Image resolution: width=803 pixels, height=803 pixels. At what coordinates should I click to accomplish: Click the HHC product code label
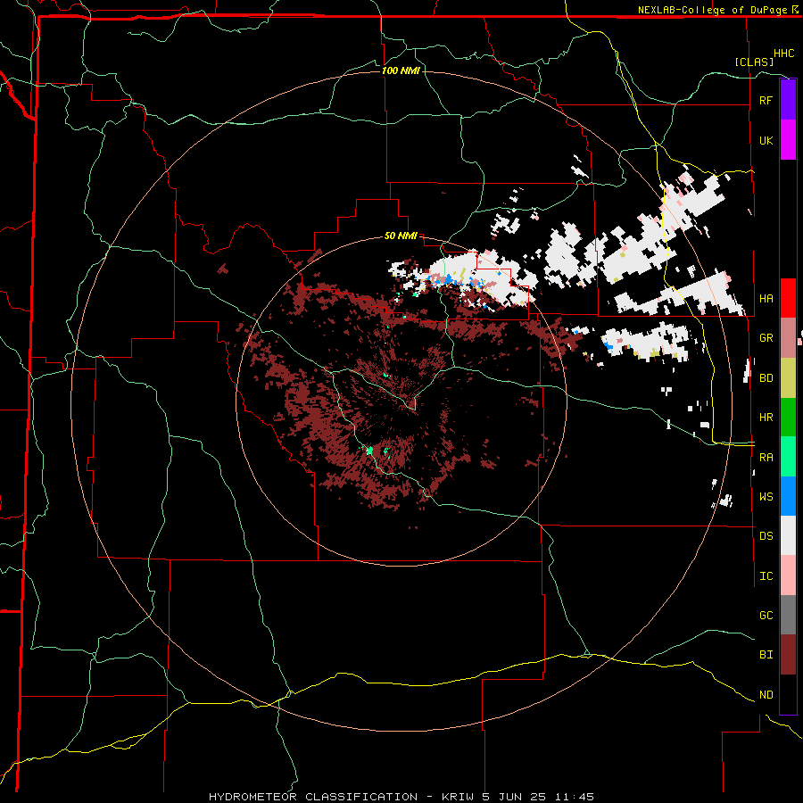(x=783, y=54)
